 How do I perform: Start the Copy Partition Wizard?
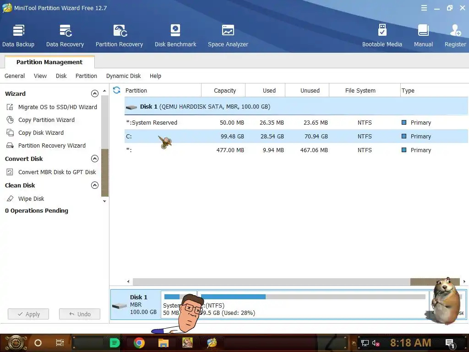pyautogui.click(x=46, y=120)
